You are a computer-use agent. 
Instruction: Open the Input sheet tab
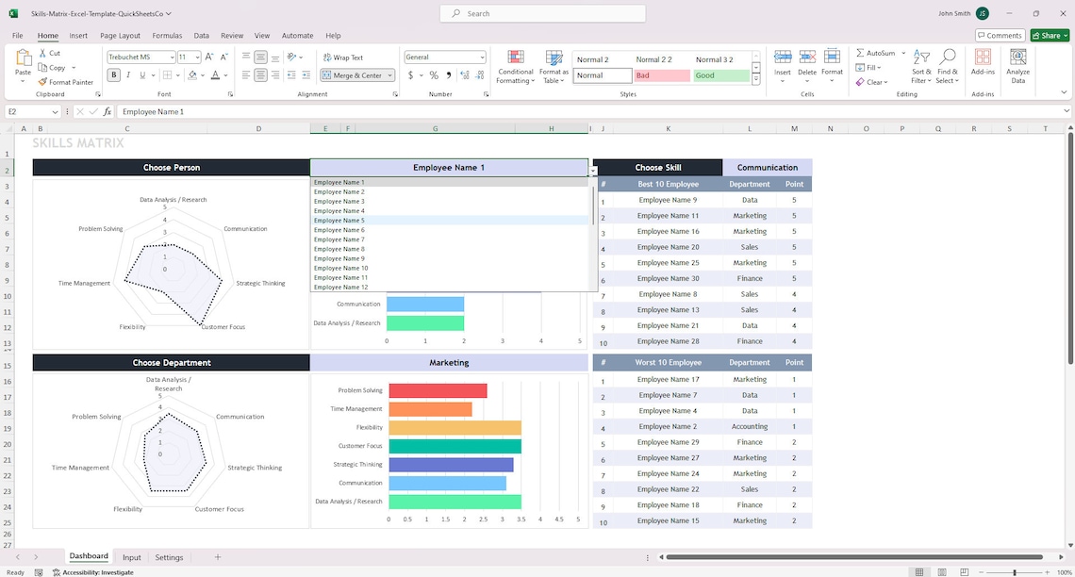click(131, 557)
